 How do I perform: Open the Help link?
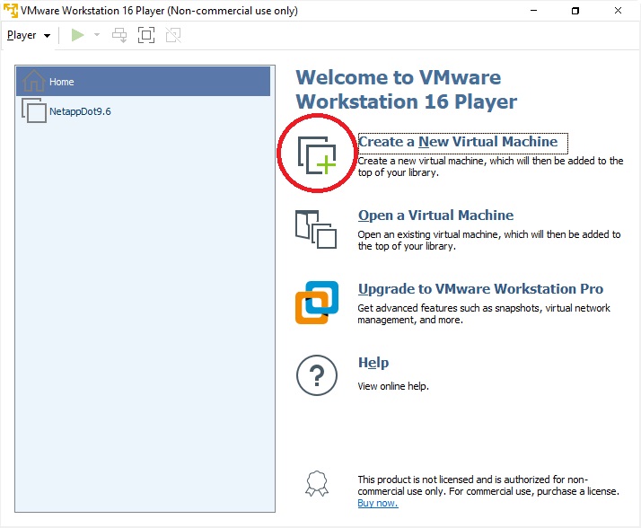tap(373, 363)
